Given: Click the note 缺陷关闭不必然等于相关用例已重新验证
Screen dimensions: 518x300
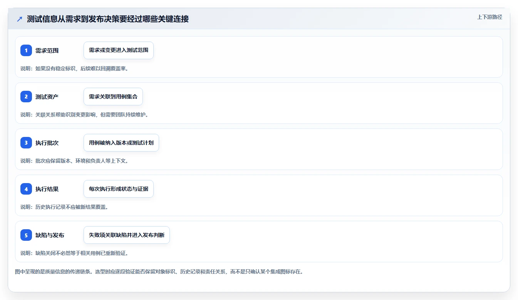Looking at the screenshot, I should pyautogui.click(x=74, y=253).
